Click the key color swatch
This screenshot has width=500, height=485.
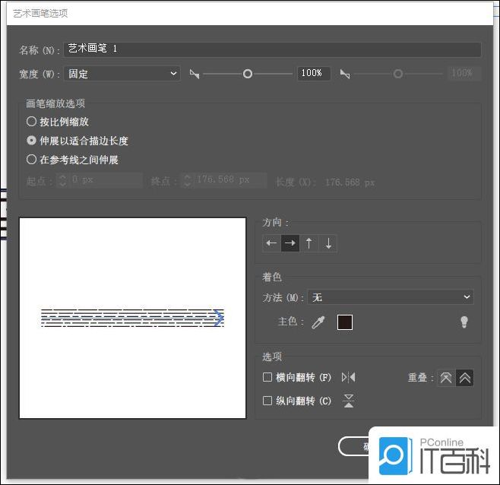(345, 322)
